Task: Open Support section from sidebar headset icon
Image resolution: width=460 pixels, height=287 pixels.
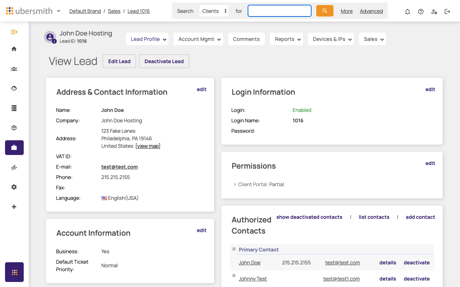Action: click(14, 88)
